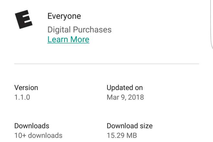Click the Updated on label
Image resolution: width=213 pixels, height=142 pixels.
(x=125, y=87)
